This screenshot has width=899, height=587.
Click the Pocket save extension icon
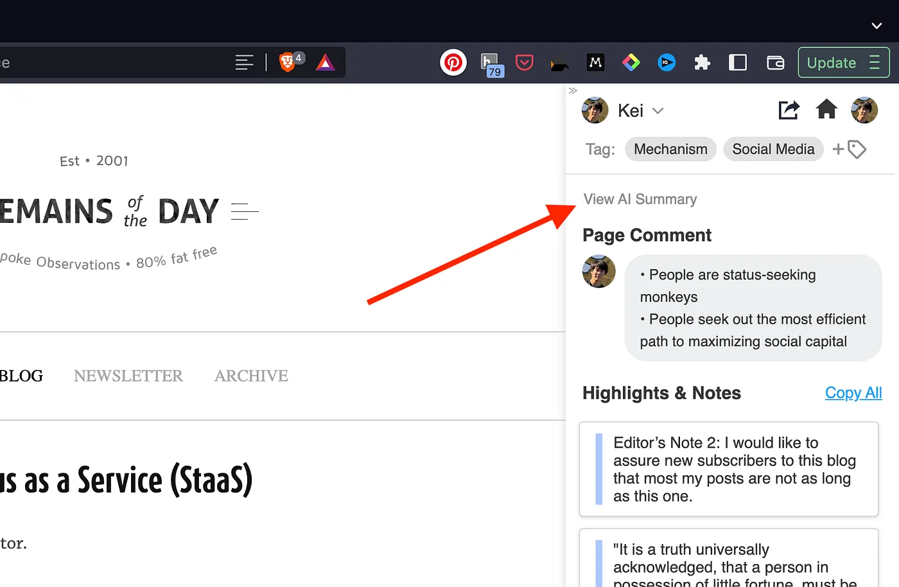tap(525, 62)
